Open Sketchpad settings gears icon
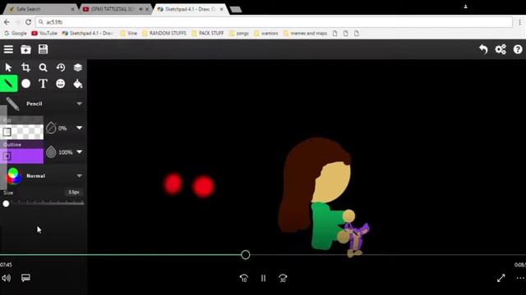The height and width of the screenshot is (295, 526). (x=501, y=49)
